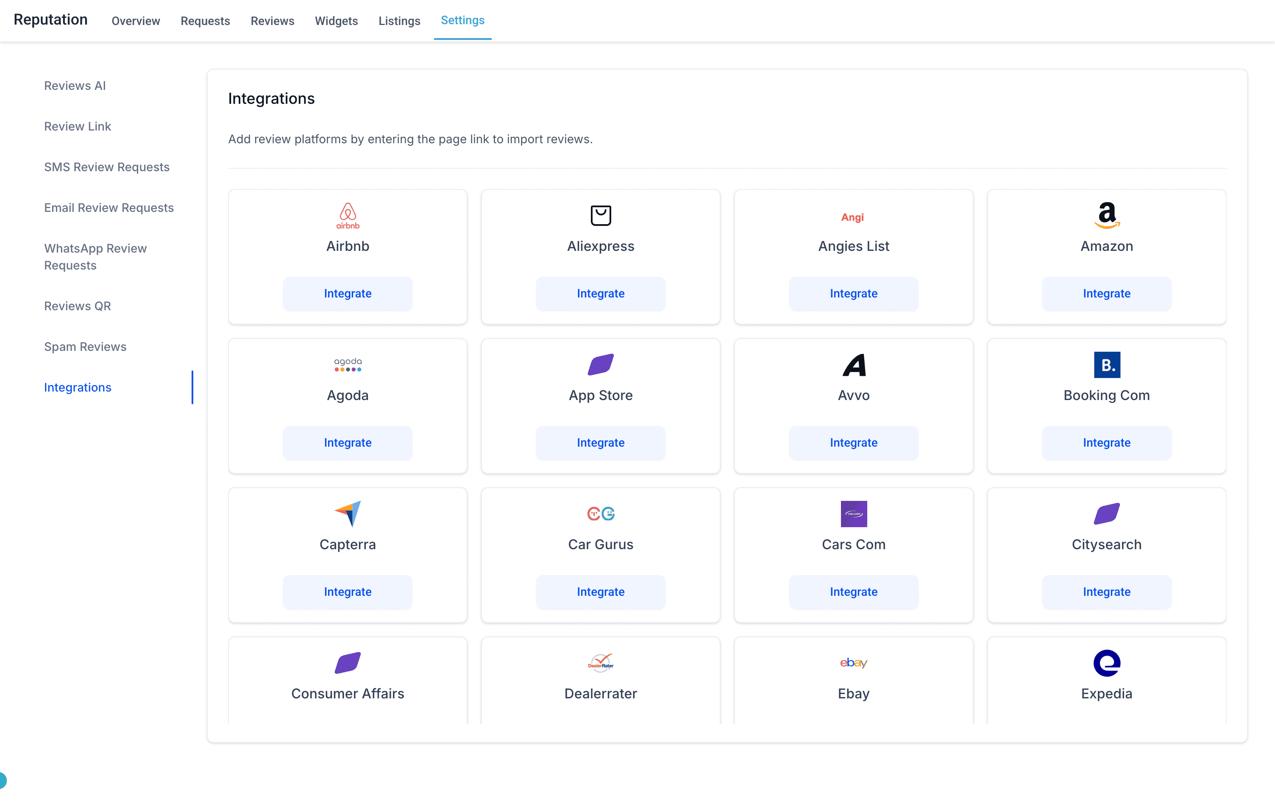Open Spam Reviews settings
The height and width of the screenshot is (806, 1275).
[x=85, y=347]
